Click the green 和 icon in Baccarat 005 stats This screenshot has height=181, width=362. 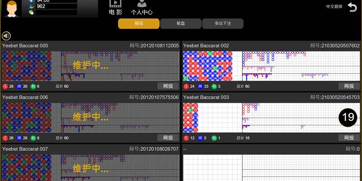(x=33, y=86)
